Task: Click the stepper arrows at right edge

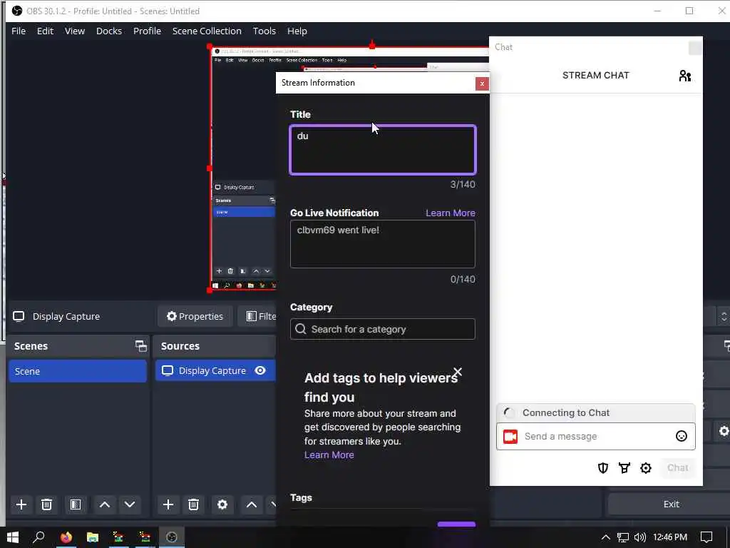Action: coord(724,316)
